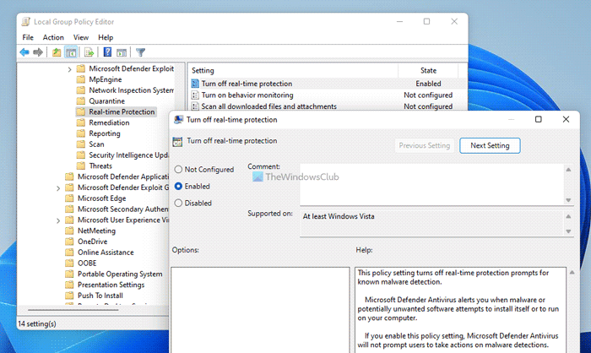Click the NetMeeting folder icon
The height and width of the screenshot is (353, 591).
[x=69, y=231]
